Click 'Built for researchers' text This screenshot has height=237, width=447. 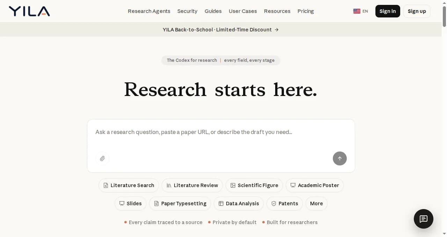pos(292,222)
